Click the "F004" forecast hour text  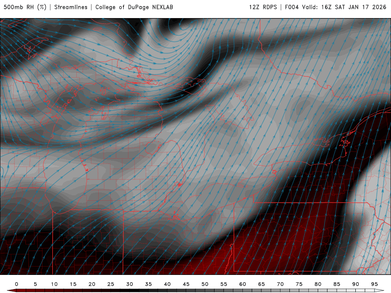pyautogui.click(x=292, y=7)
